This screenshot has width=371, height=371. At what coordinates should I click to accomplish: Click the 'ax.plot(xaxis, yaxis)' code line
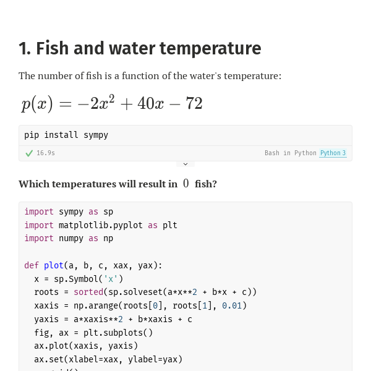pos(86,346)
